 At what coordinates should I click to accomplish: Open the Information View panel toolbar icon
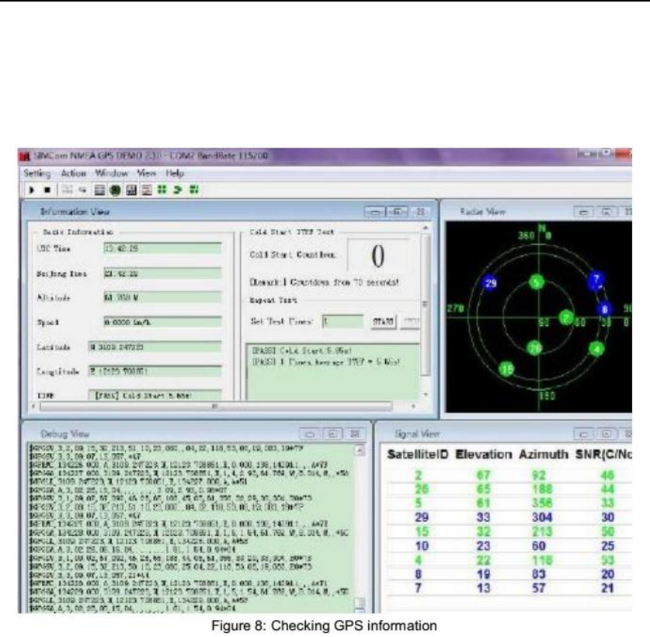[99, 190]
